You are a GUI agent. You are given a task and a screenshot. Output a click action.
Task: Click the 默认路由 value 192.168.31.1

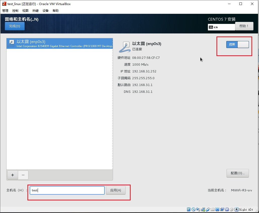142,85
